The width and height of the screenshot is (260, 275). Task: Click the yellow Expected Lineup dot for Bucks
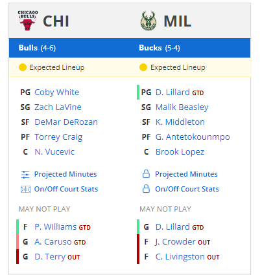coord(143,67)
